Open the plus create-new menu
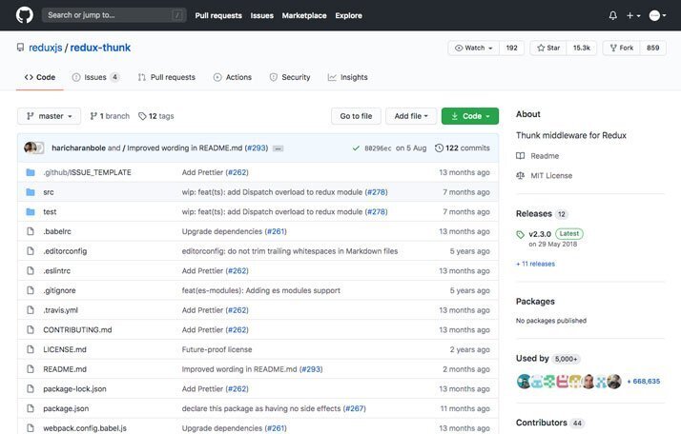 click(x=633, y=15)
